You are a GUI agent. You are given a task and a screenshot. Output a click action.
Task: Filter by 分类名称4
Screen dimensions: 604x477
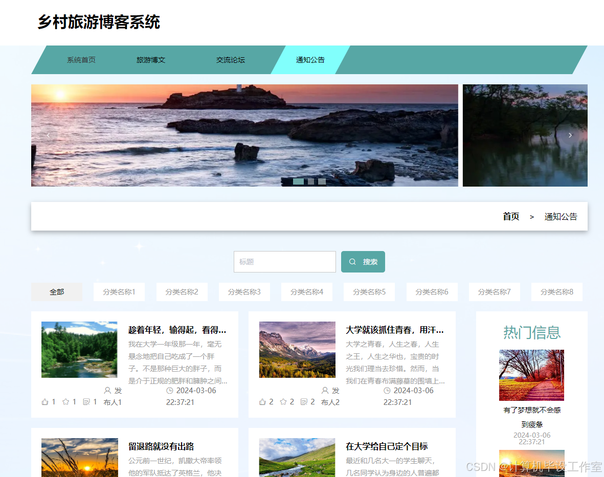307,292
